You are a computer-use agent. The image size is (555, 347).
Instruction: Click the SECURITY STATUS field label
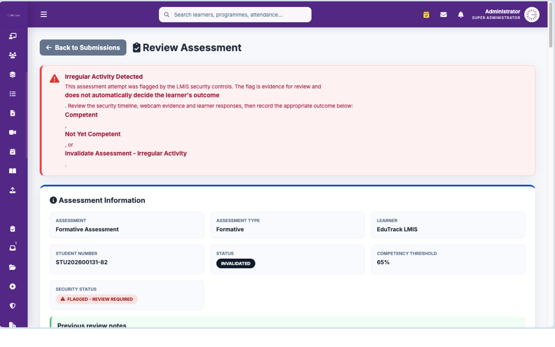point(76,289)
